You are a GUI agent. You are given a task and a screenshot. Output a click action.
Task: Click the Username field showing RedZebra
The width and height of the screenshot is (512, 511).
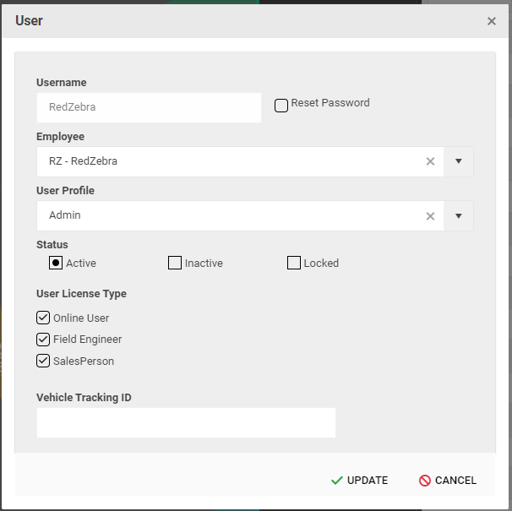point(149,107)
